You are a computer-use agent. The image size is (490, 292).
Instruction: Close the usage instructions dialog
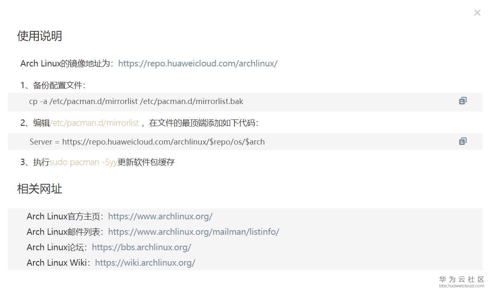477,13
